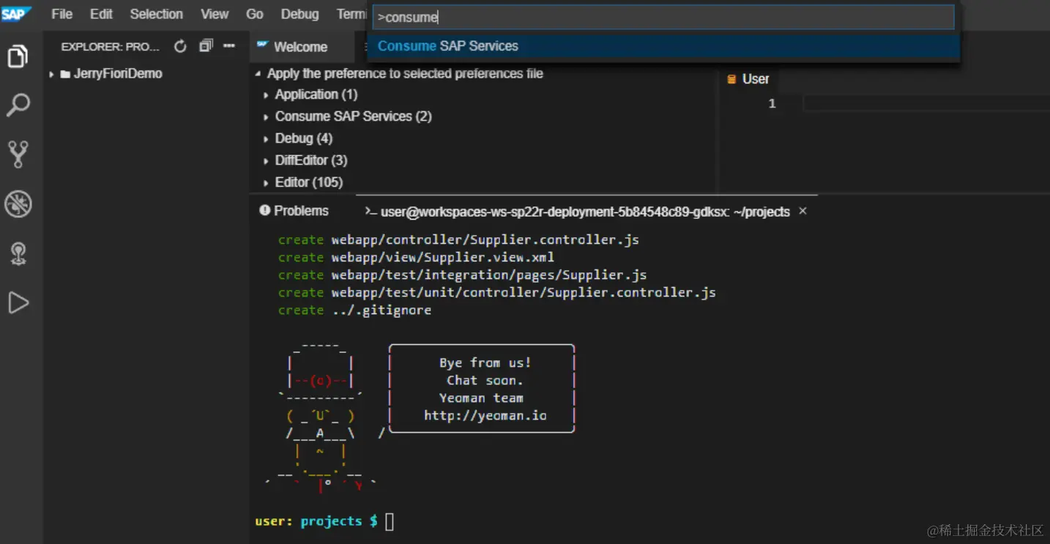Click the SAP logo
1050x544 pixels.
pos(16,14)
